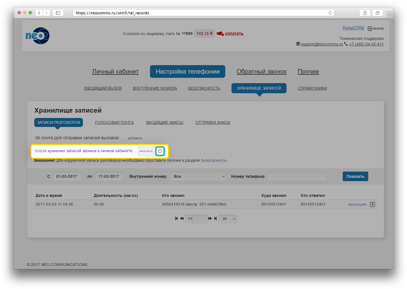Click the start date field 01-03-2017

point(67,176)
